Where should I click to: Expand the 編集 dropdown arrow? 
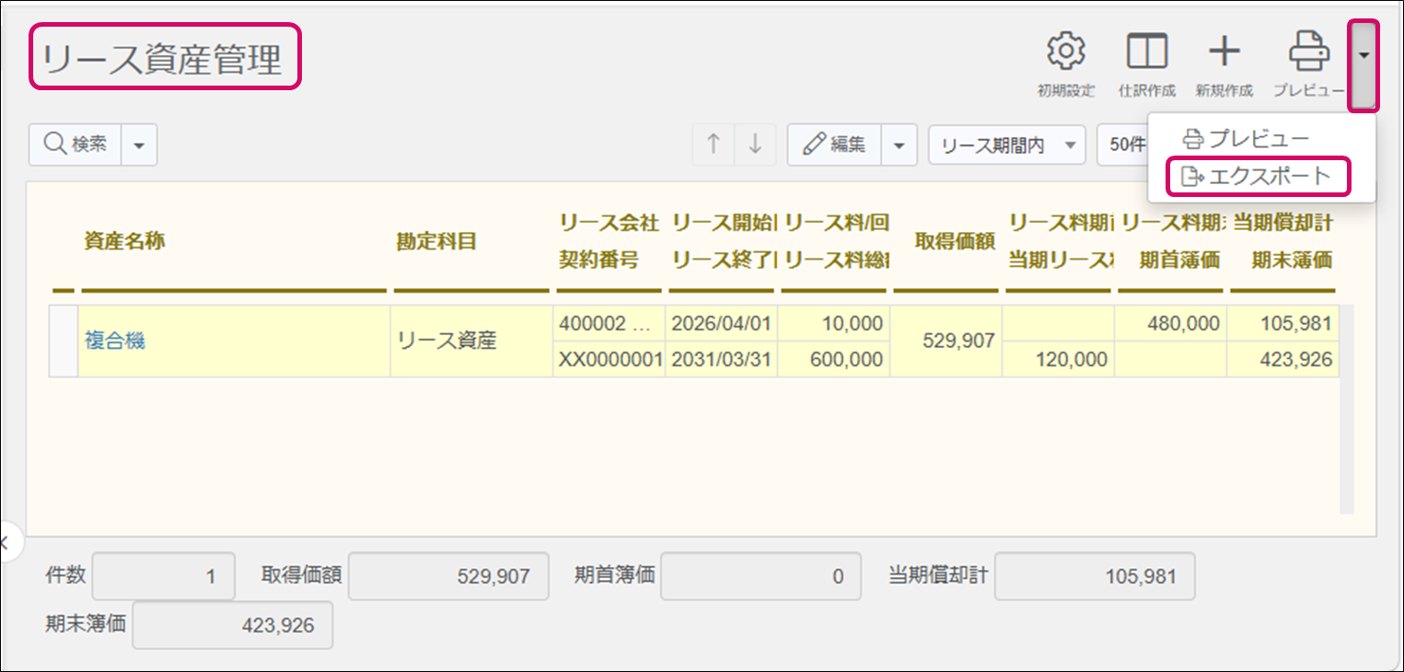click(899, 145)
